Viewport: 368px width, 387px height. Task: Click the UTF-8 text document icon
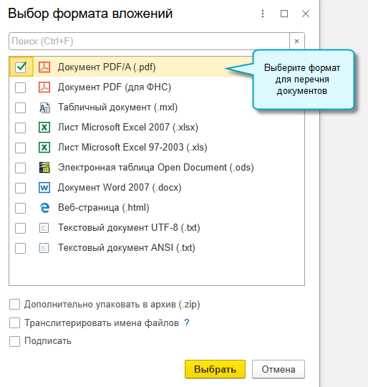[44, 228]
